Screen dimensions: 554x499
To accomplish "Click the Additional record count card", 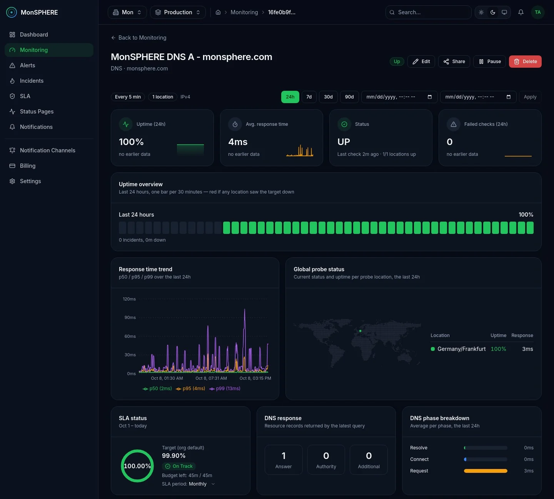I will 369,460.
